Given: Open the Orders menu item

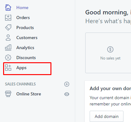Looking at the screenshot, I should click(23, 18).
